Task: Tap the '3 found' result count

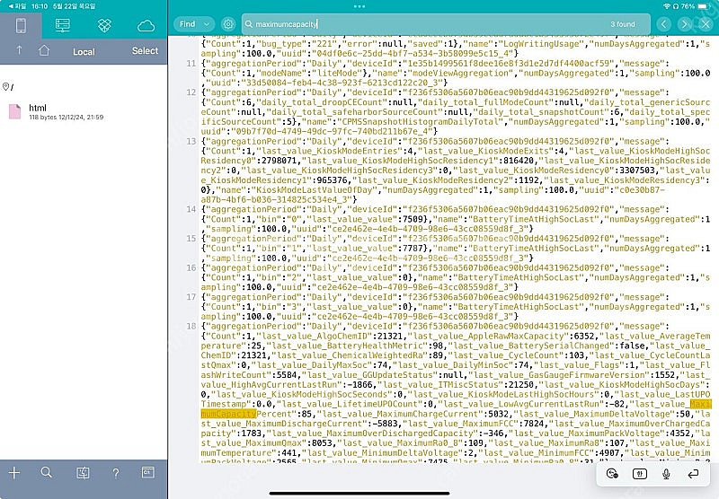Action: click(x=623, y=24)
